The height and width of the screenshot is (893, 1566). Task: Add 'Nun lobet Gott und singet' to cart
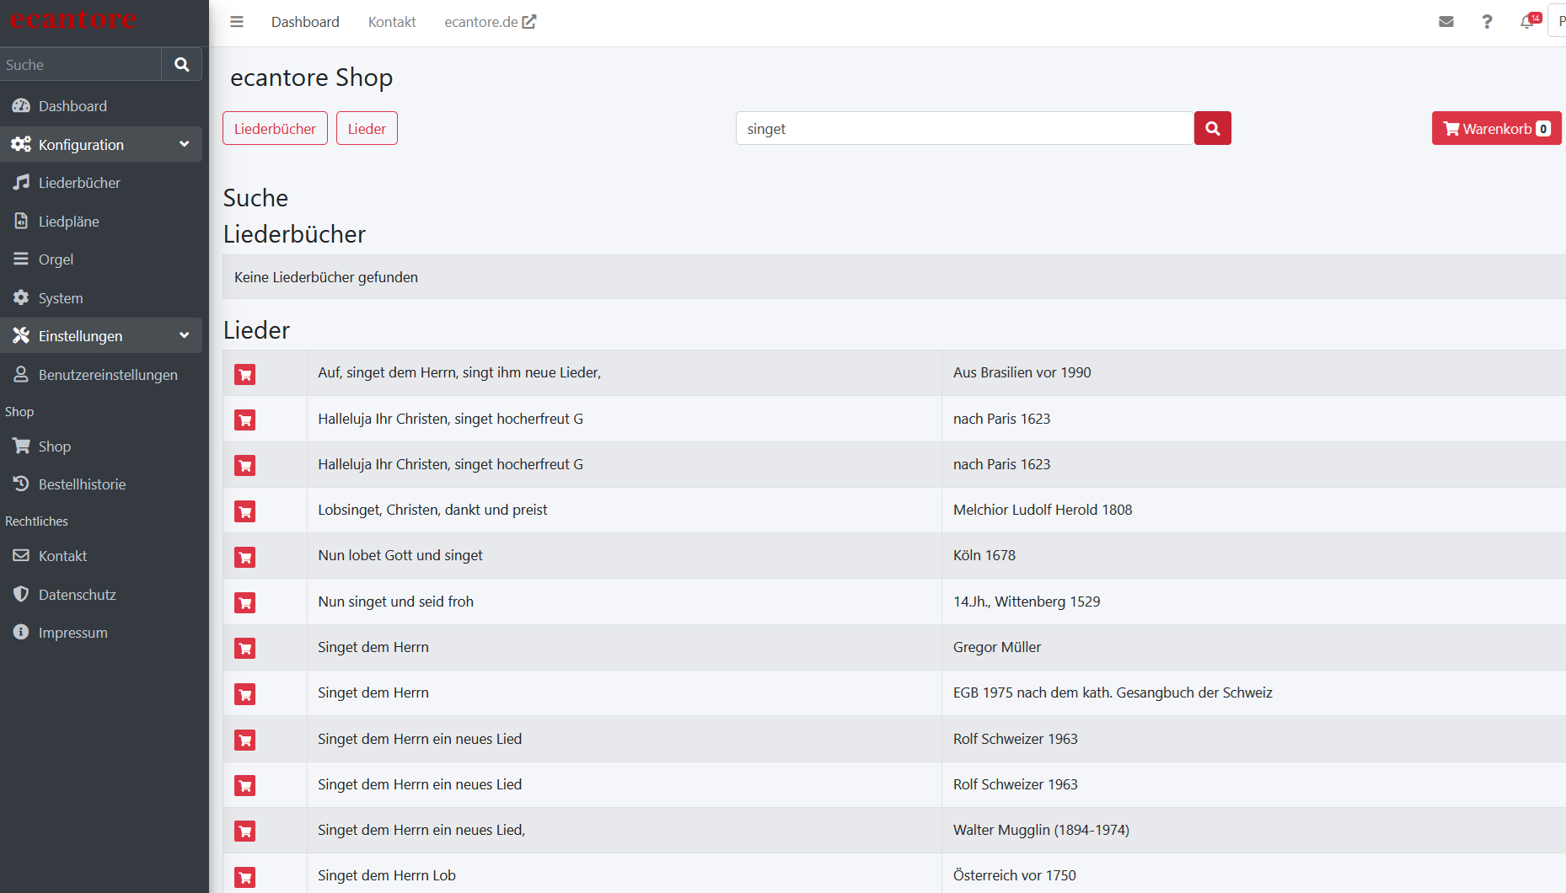point(245,557)
